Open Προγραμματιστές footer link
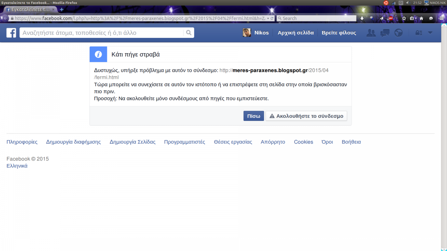The image size is (447, 251). [x=185, y=142]
